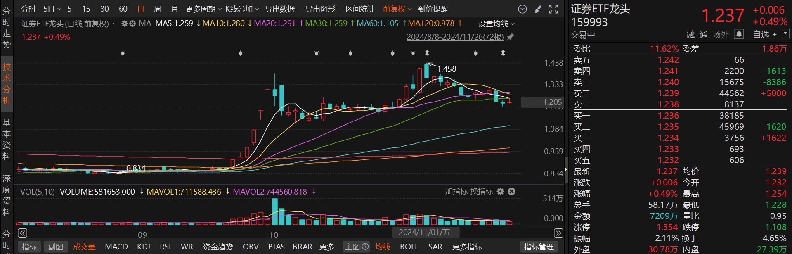Image resolution: width=792 pixels, height=254 pixels.
Task: Open 指标管理 indicator management
Action: coord(539,247)
